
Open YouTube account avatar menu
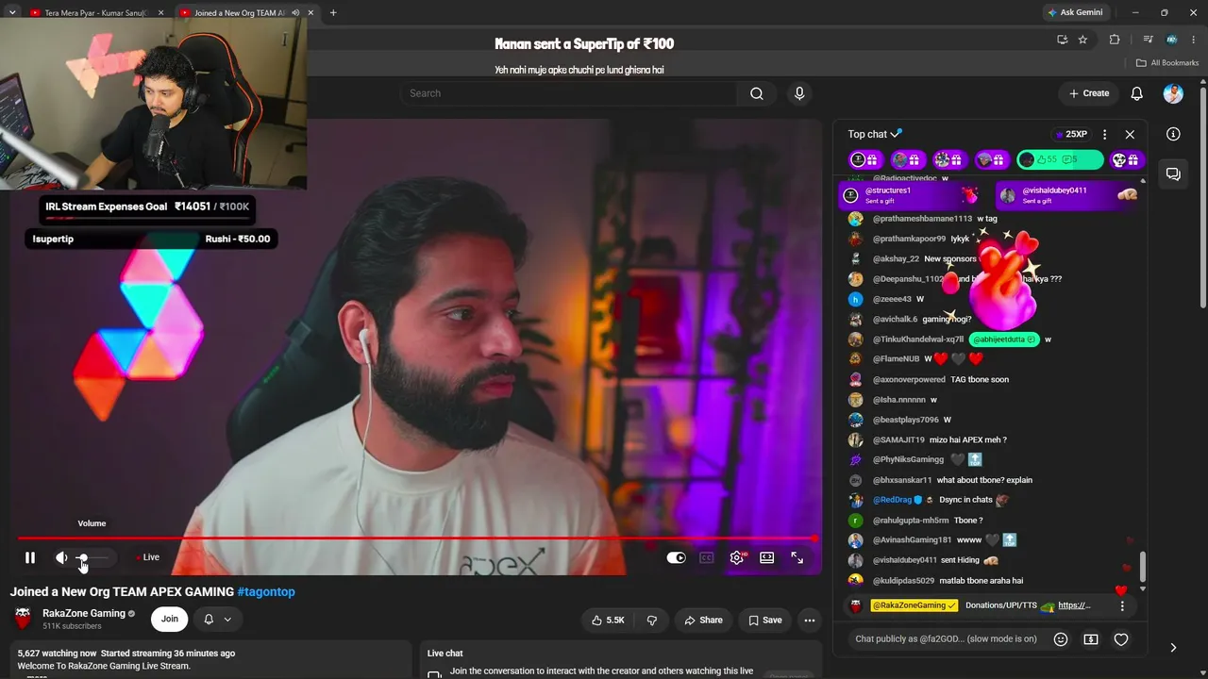(x=1173, y=93)
